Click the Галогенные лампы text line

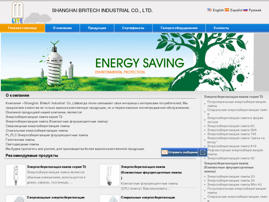click(x=20, y=140)
